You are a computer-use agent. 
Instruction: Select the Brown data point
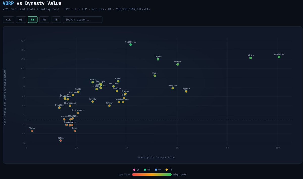coord(118,81)
